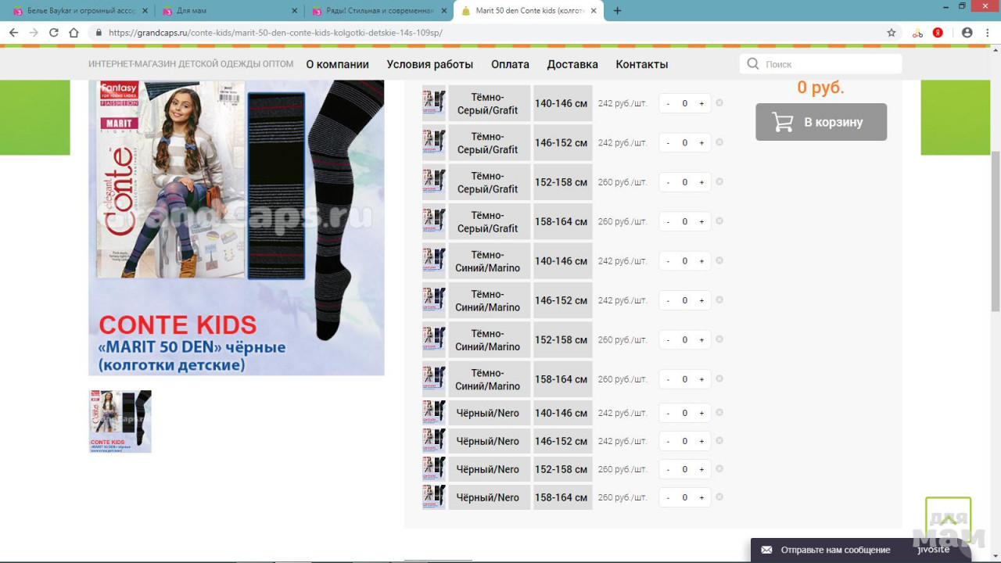
Task: Open the Chrome profile avatar icon
Action: click(x=967, y=33)
